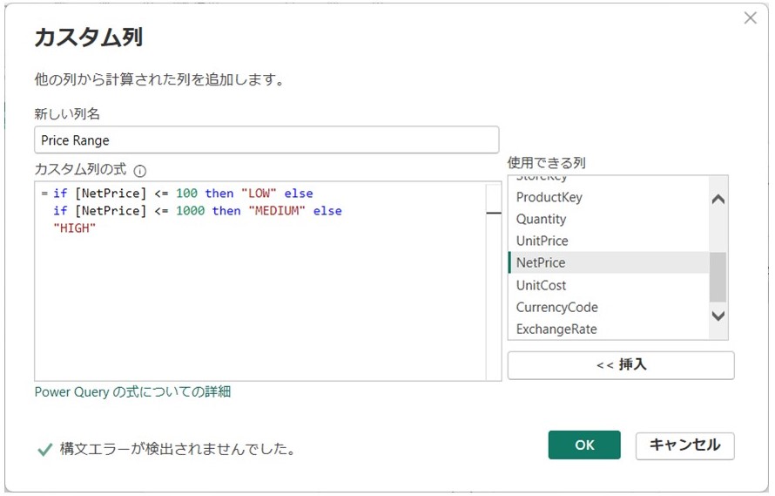
Task: Place cursor on "HIGH" text in formula
Action: point(74,228)
